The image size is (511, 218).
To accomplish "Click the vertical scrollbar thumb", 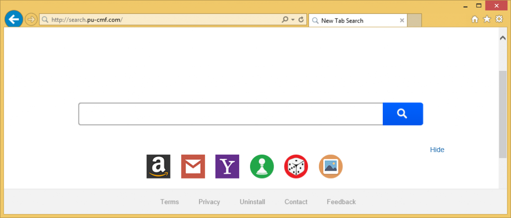I will [x=503, y=114].
